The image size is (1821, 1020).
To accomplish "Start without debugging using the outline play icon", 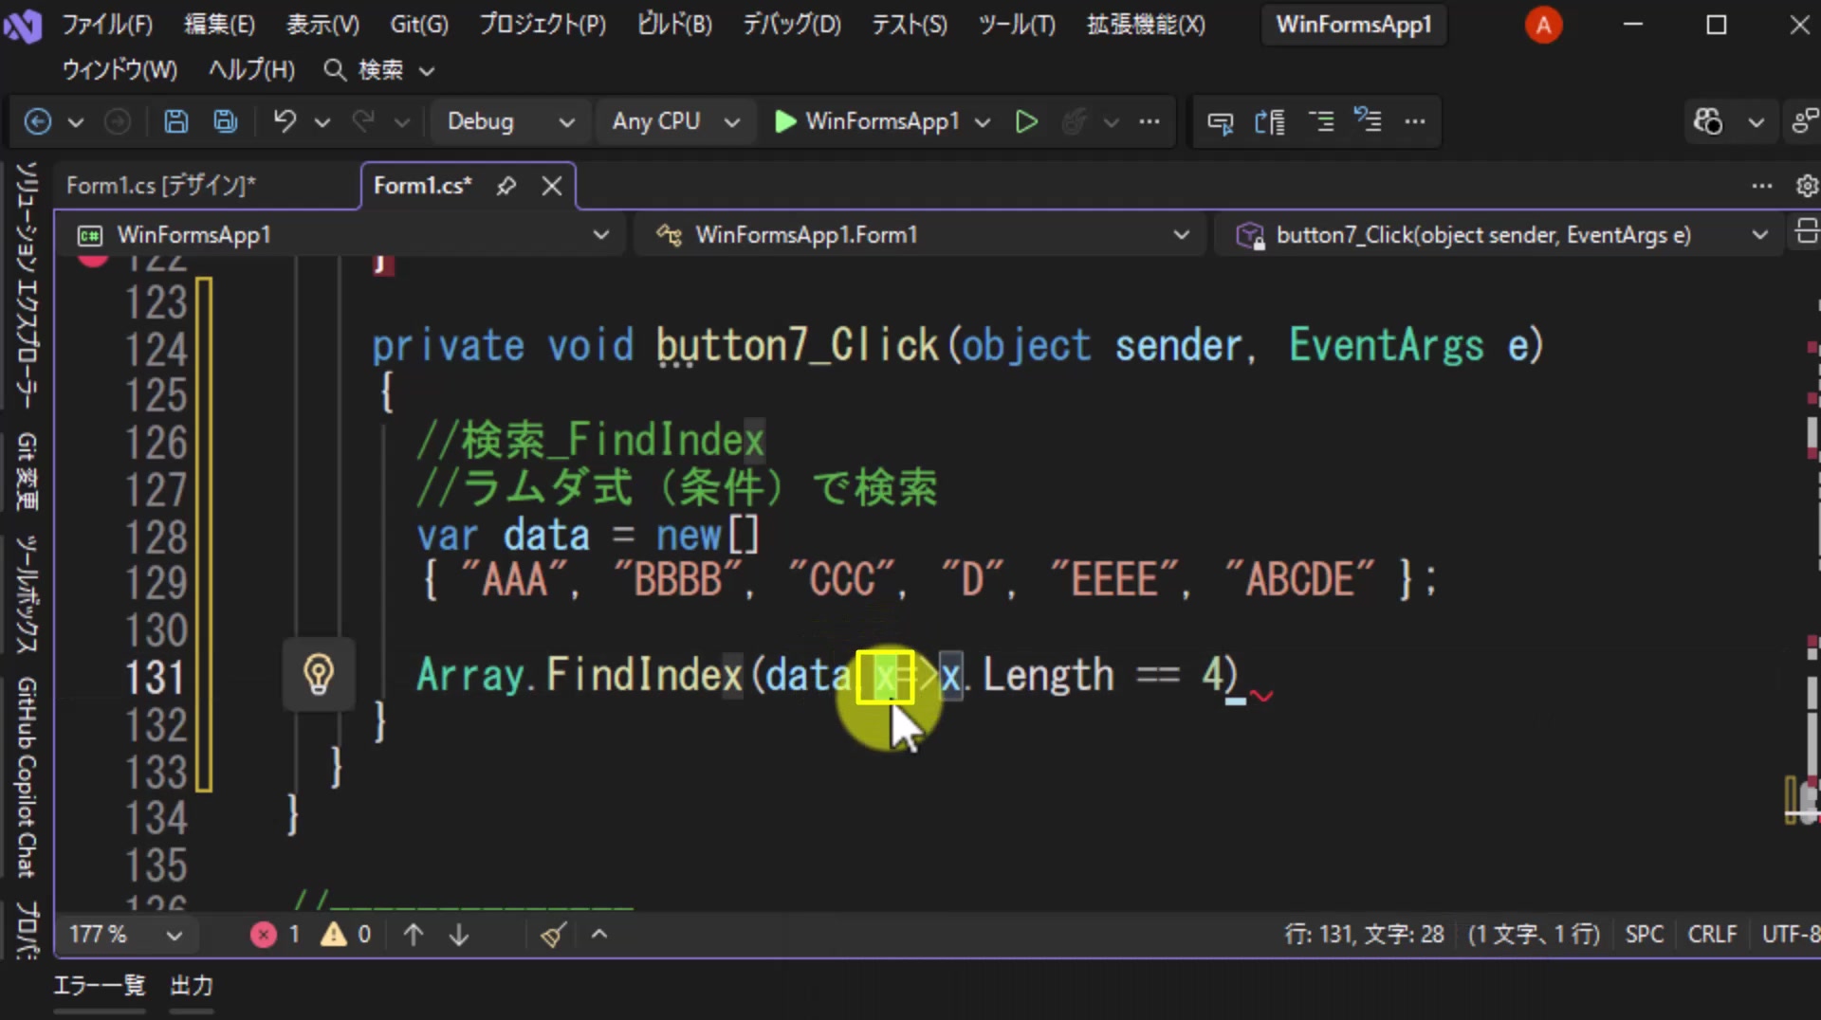I will (x=1026, y=121).
